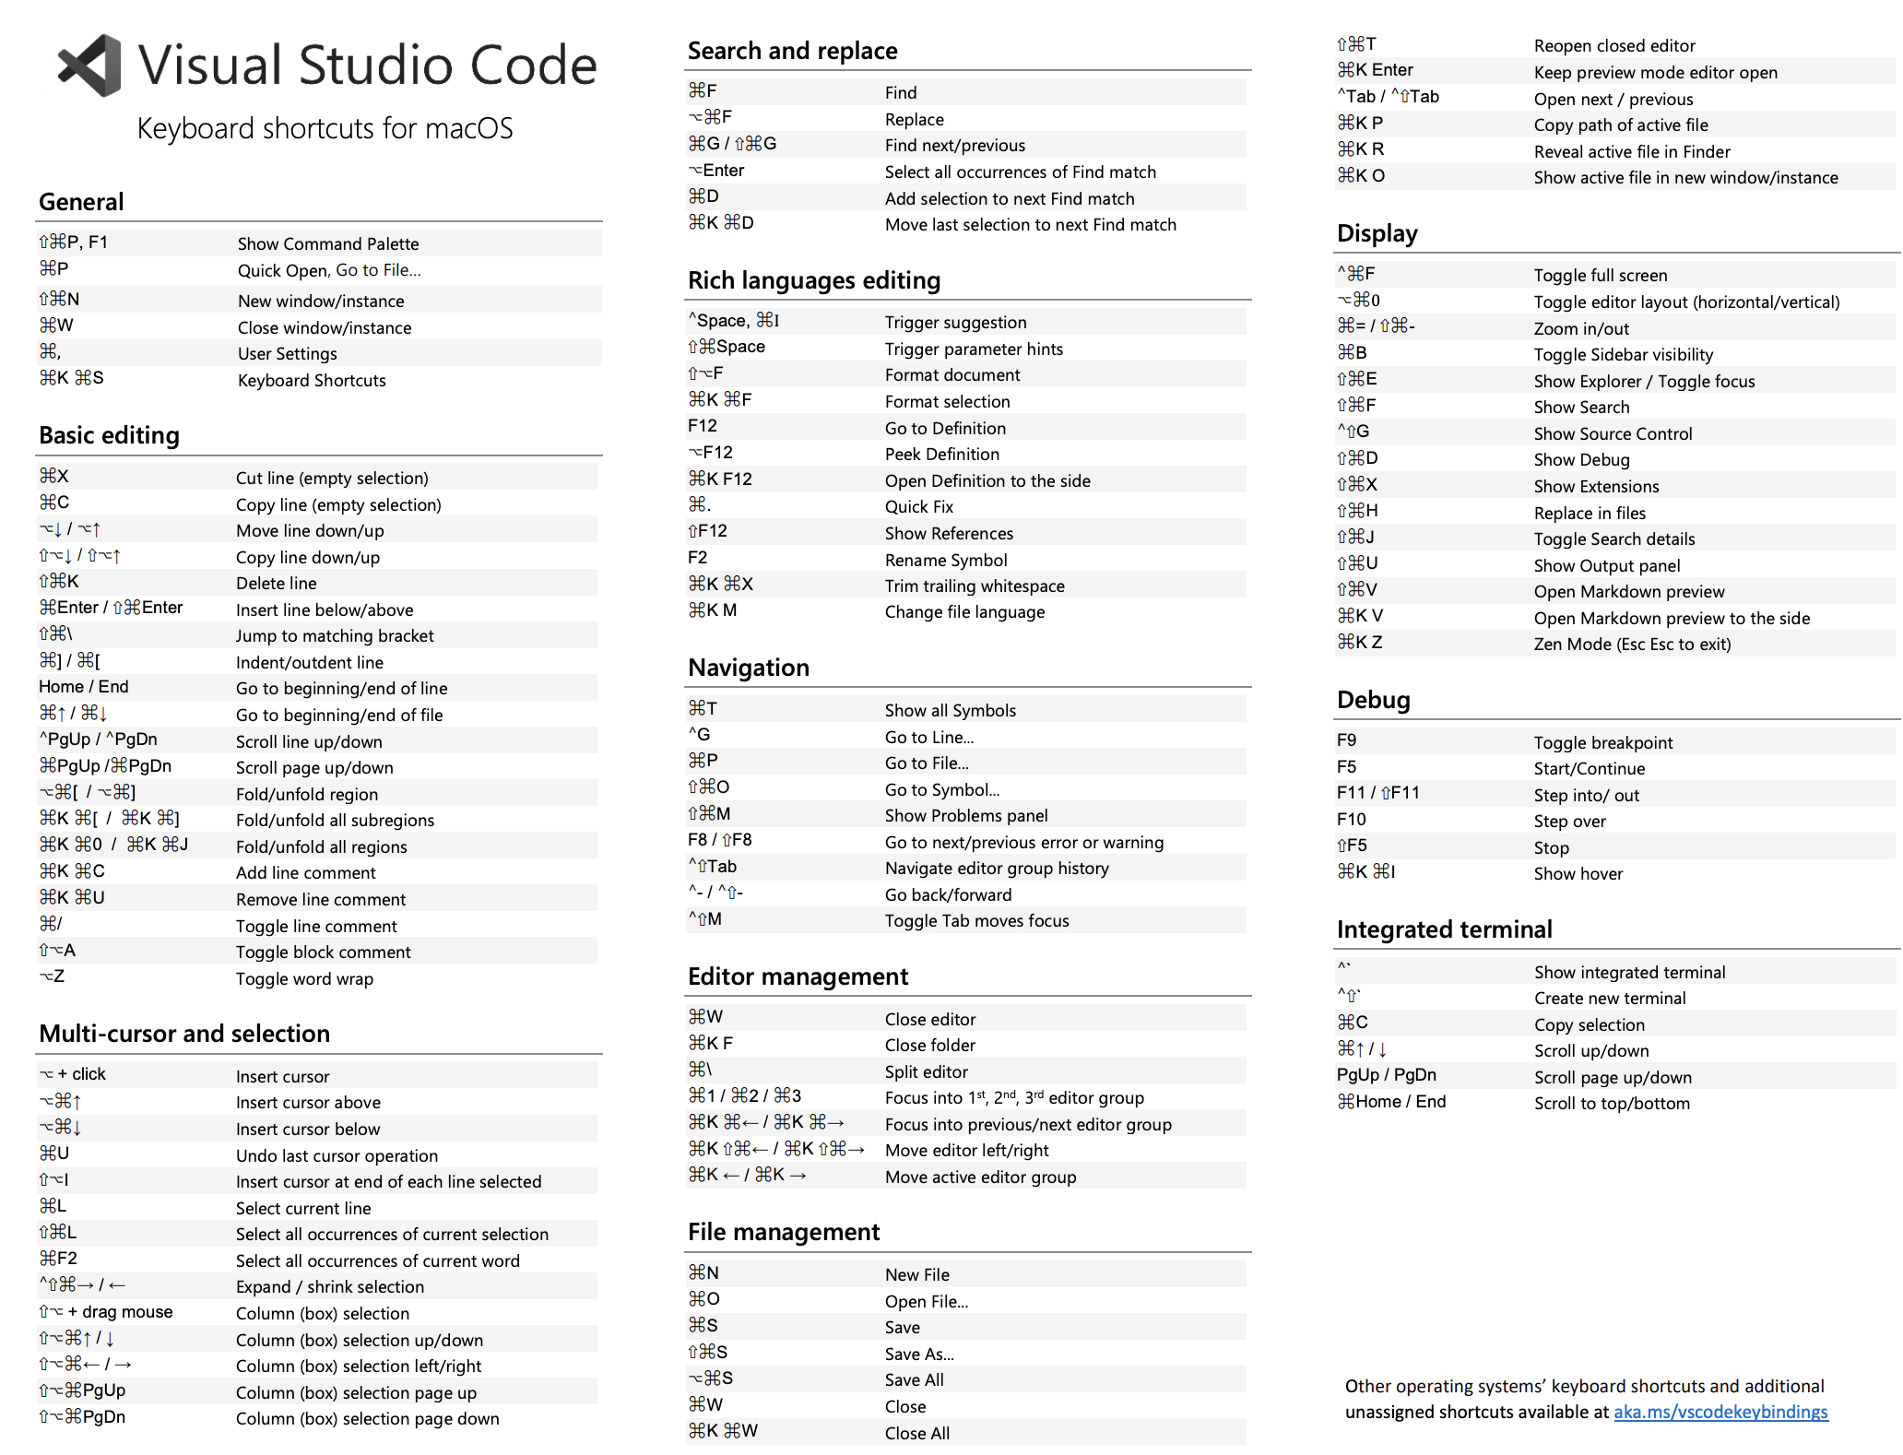Click the Visual Studio Code title text

367,65
